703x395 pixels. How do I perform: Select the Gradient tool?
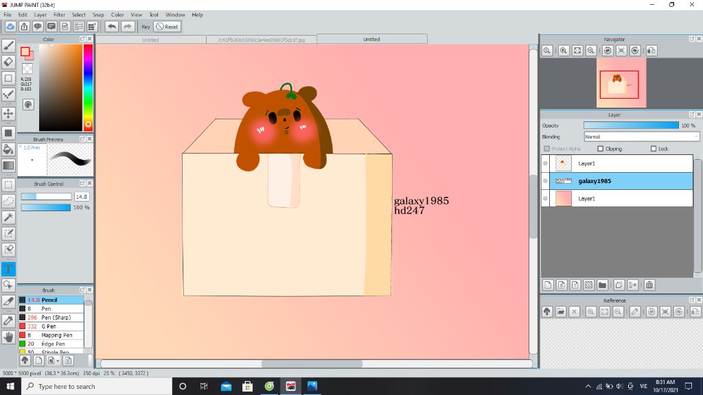[8, 165]
